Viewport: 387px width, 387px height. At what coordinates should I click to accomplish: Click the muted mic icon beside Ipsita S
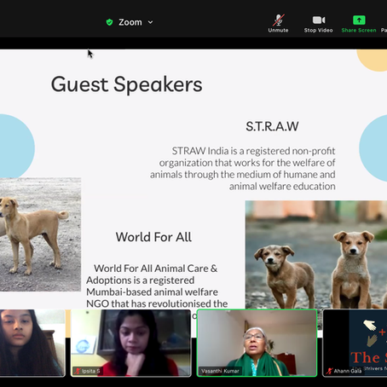78,371
